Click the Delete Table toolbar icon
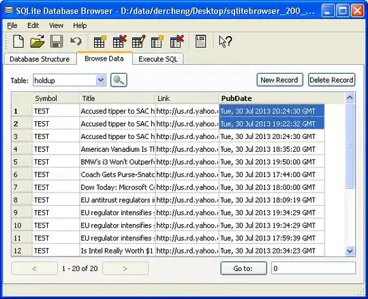This screenshot has height=299, width=368. point(119,42)
